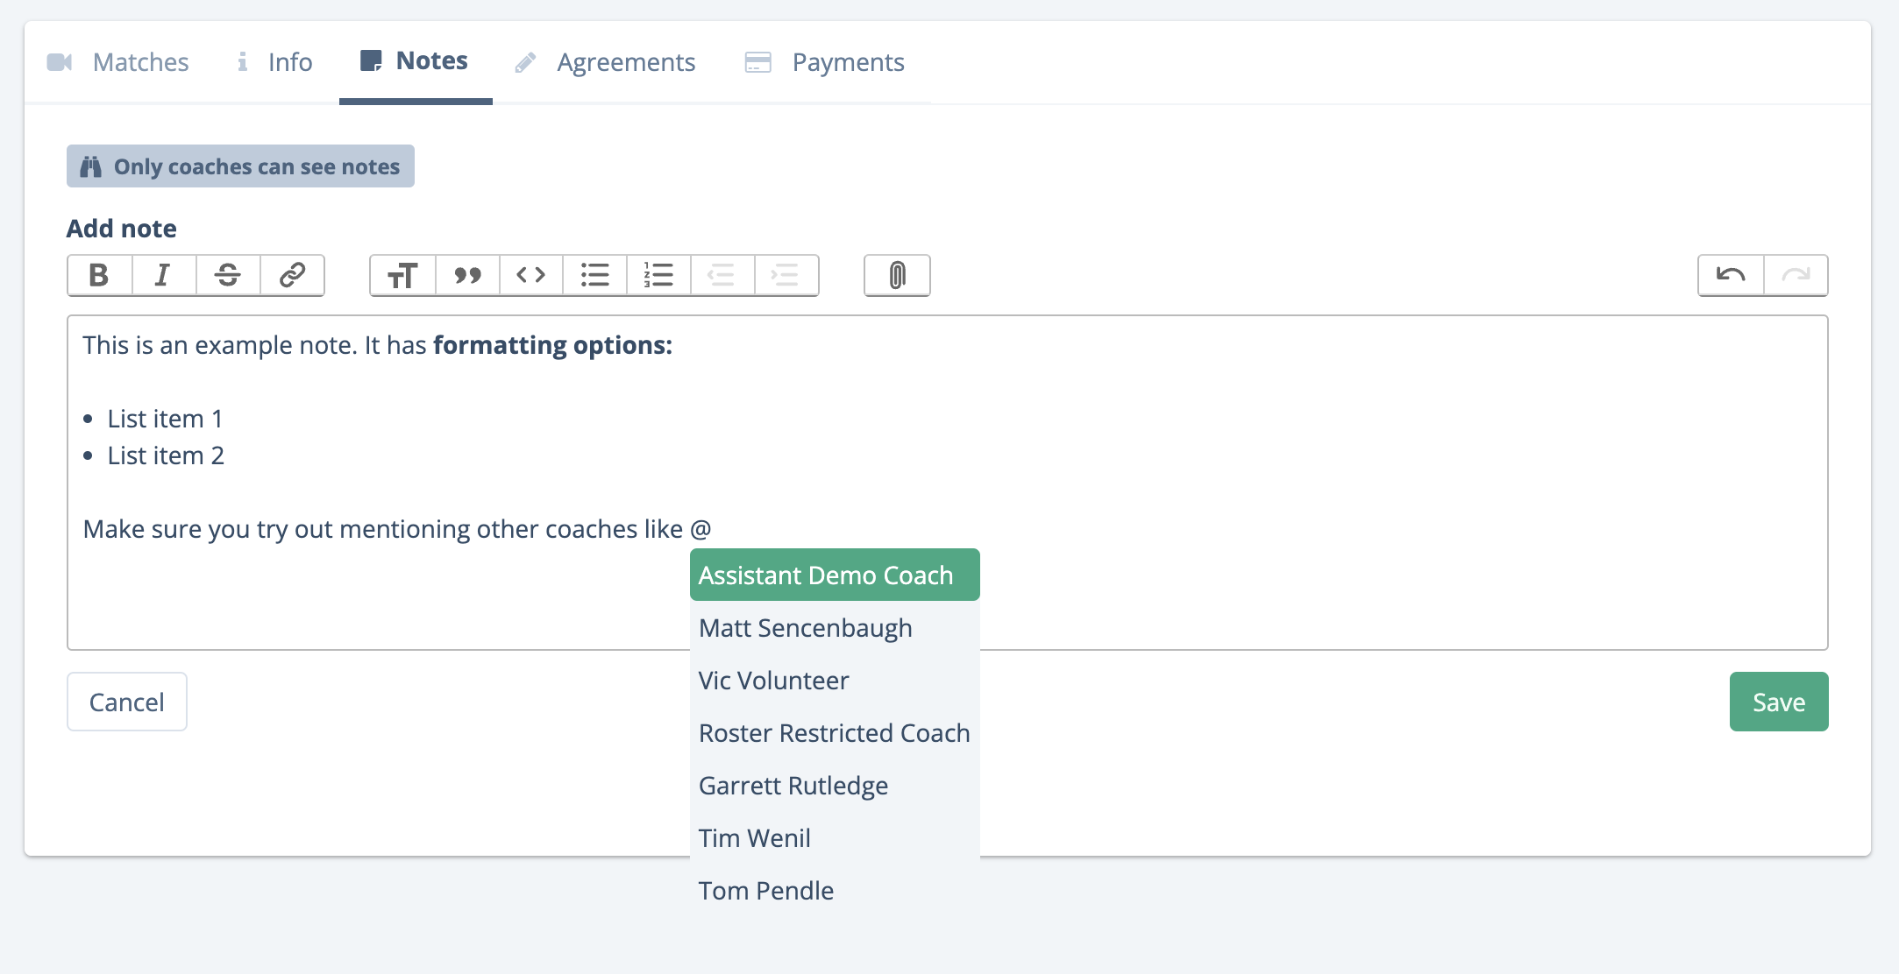Screen dimensions: 1899x974
Task: Insert a hyperlink in the note
Action: 291,275
